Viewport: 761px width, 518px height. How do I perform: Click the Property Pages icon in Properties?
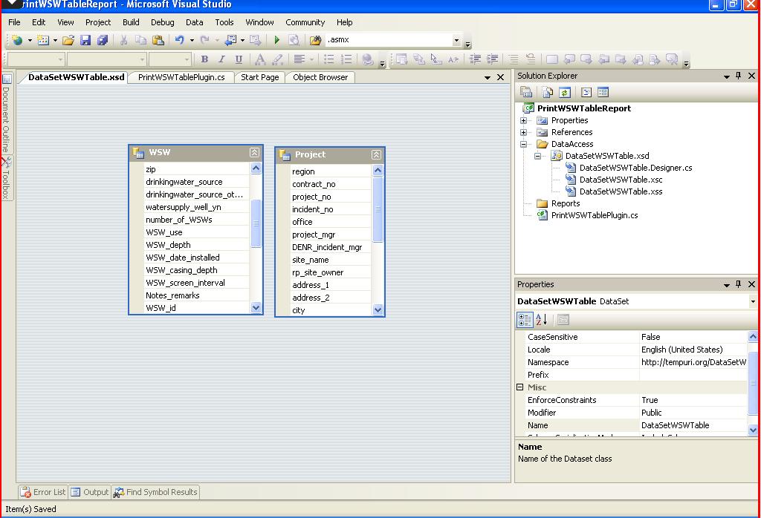[563, 320]
